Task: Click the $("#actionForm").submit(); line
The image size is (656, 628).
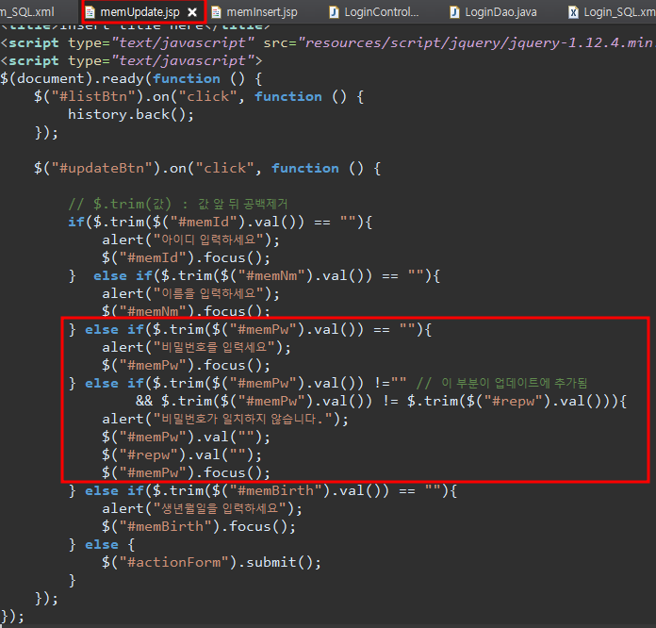Action: point(212,562)
